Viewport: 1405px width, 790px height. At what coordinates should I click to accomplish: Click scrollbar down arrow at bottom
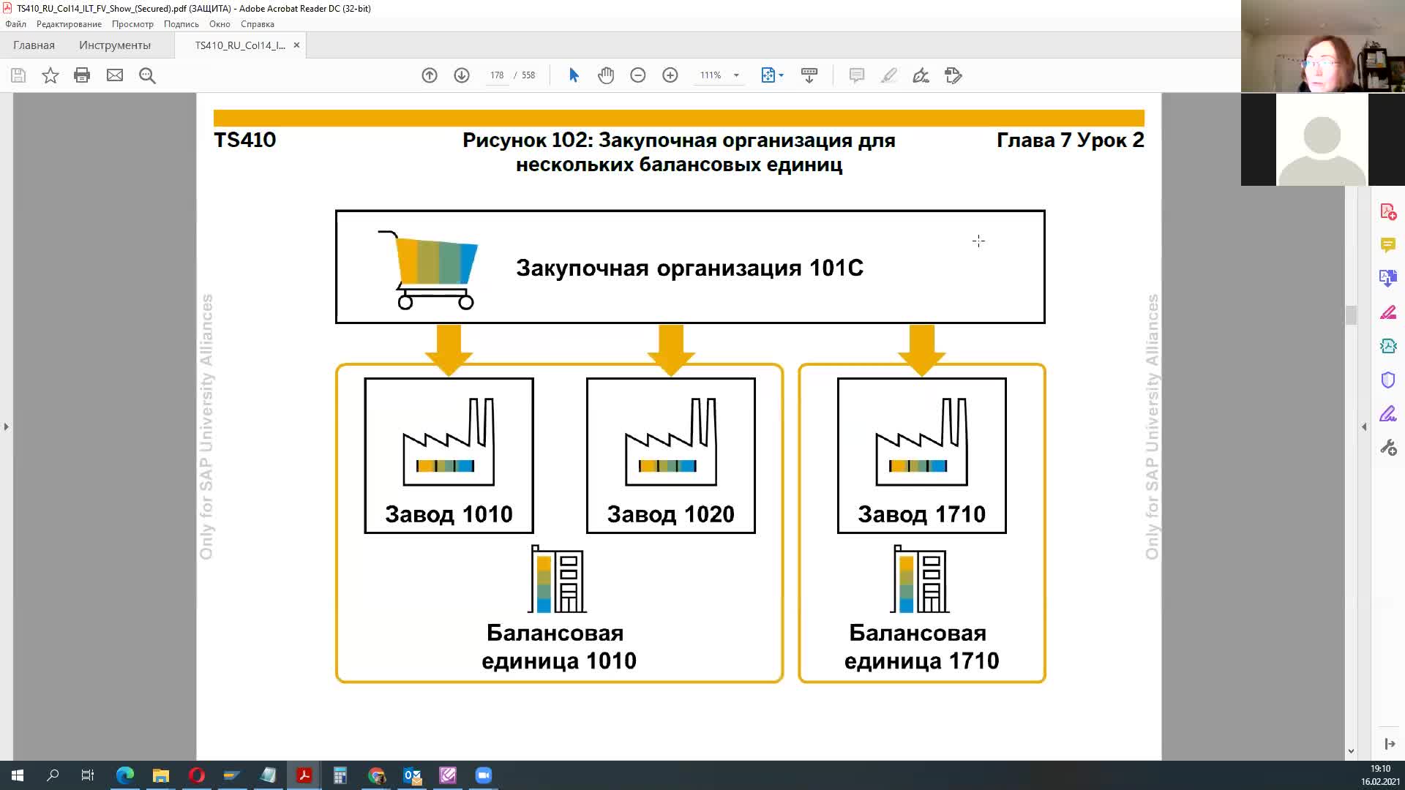[x=1351, y=751]
